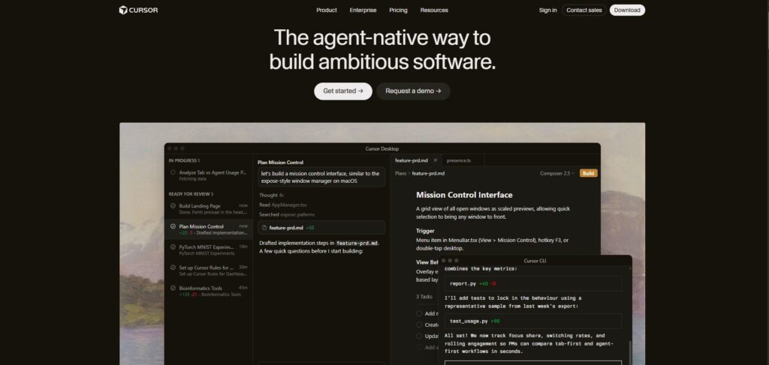Click the mission control prompt message box

(321, 177)
